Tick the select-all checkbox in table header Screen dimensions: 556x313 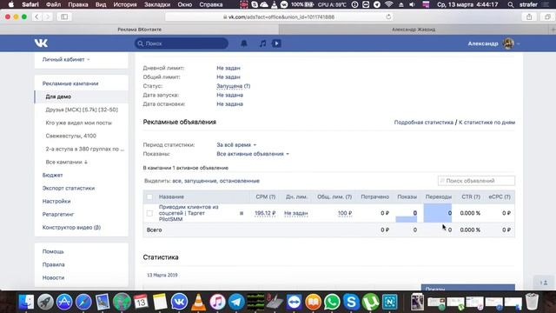coord(149,197)
